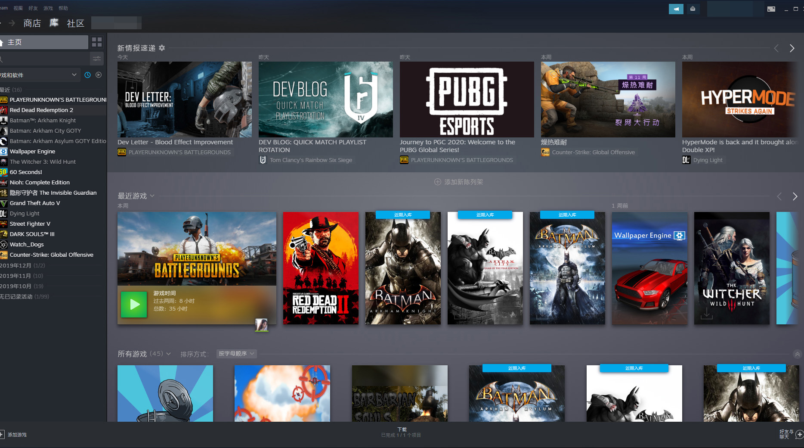Open Red Dead Redemption 2 cover thumbnail
Image resolution: width=804 pixels, height=448 pixels.
point(321,268)
